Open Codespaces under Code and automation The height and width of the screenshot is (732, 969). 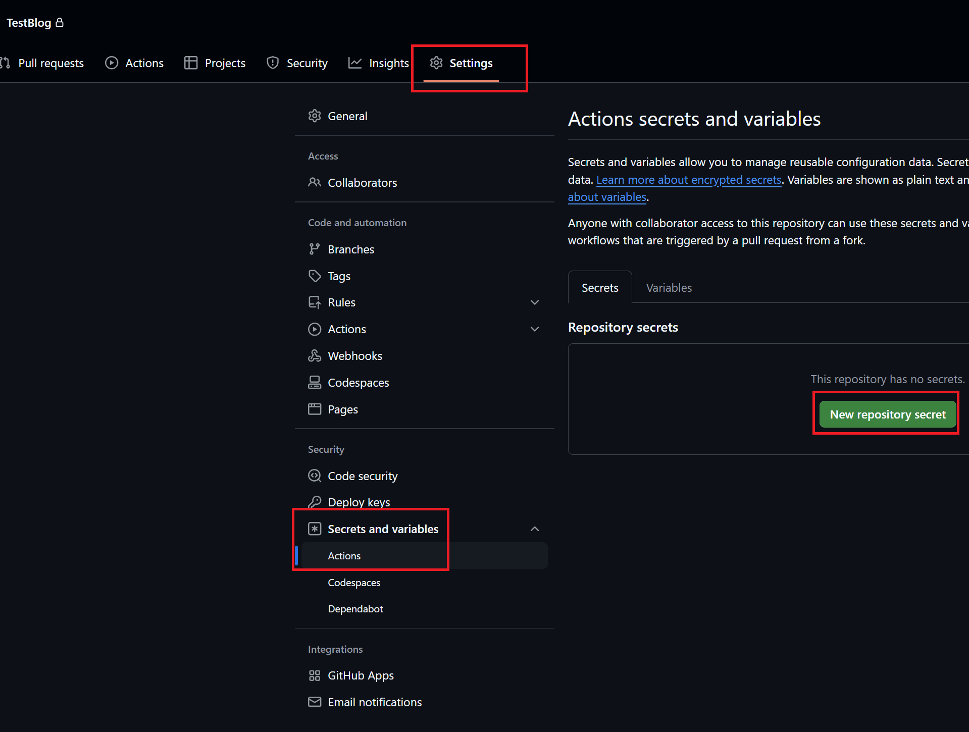coord(424,382)
